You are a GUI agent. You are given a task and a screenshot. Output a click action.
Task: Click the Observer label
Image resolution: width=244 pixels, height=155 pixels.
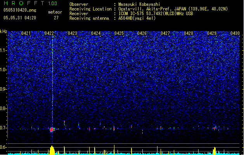tap(79, 4)
